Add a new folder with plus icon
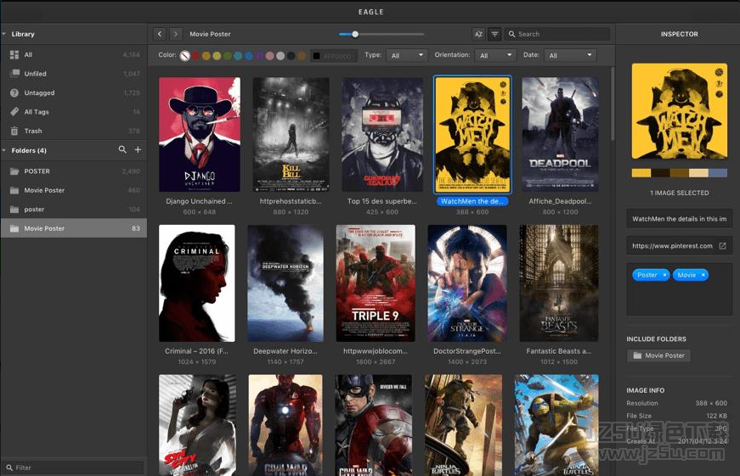This screenshot has height=476, width=740. pos(138,149)
